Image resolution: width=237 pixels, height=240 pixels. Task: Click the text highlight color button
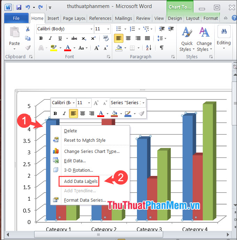coord(53,48)
